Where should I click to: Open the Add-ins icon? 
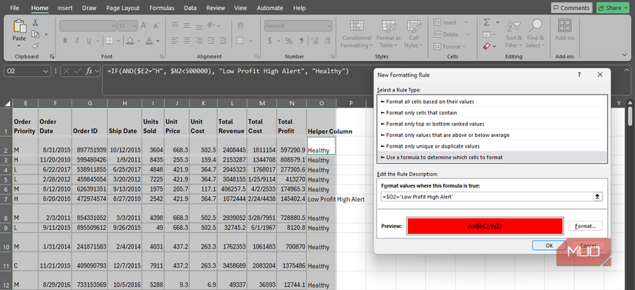[564, 25]
